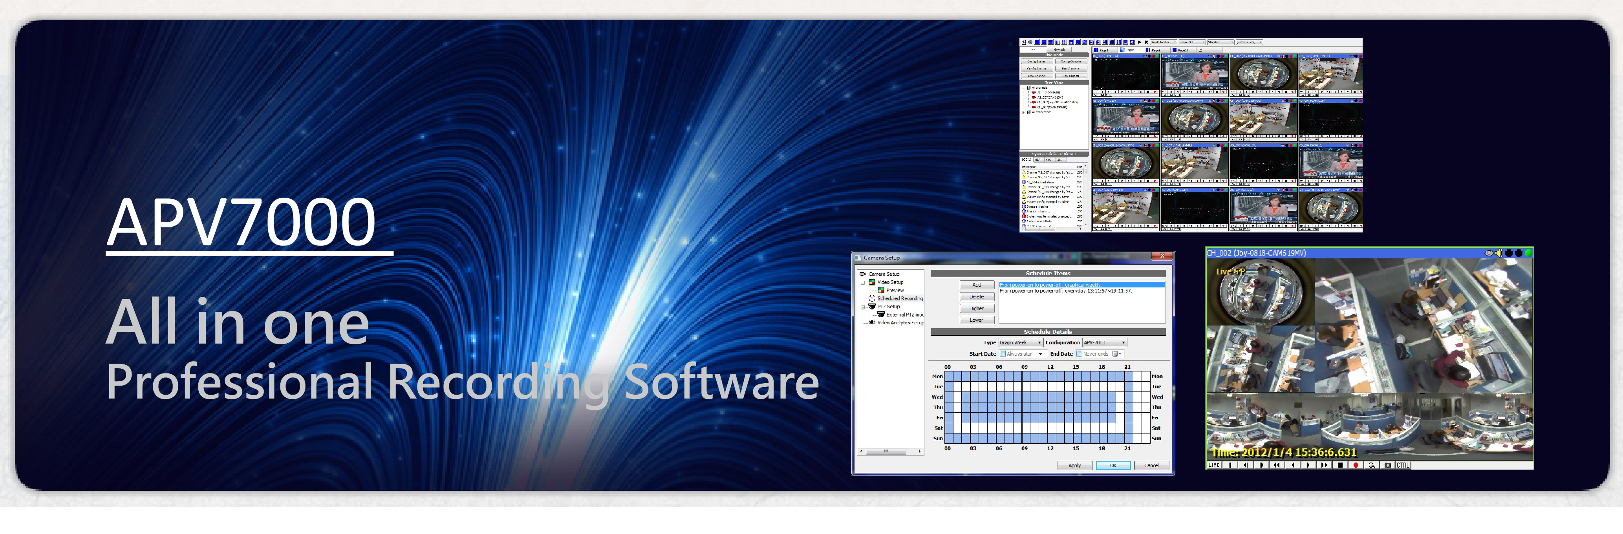The width and height of the screenshot is (1623, 534).
Task: Toggle the eye icon in CH_002 title bar
Action: point(1489,253)
